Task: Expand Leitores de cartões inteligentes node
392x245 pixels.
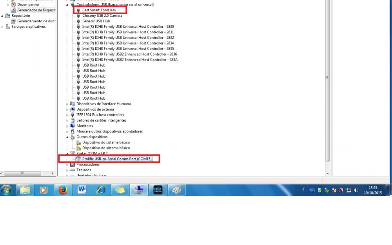Action: tap(67, 120)
